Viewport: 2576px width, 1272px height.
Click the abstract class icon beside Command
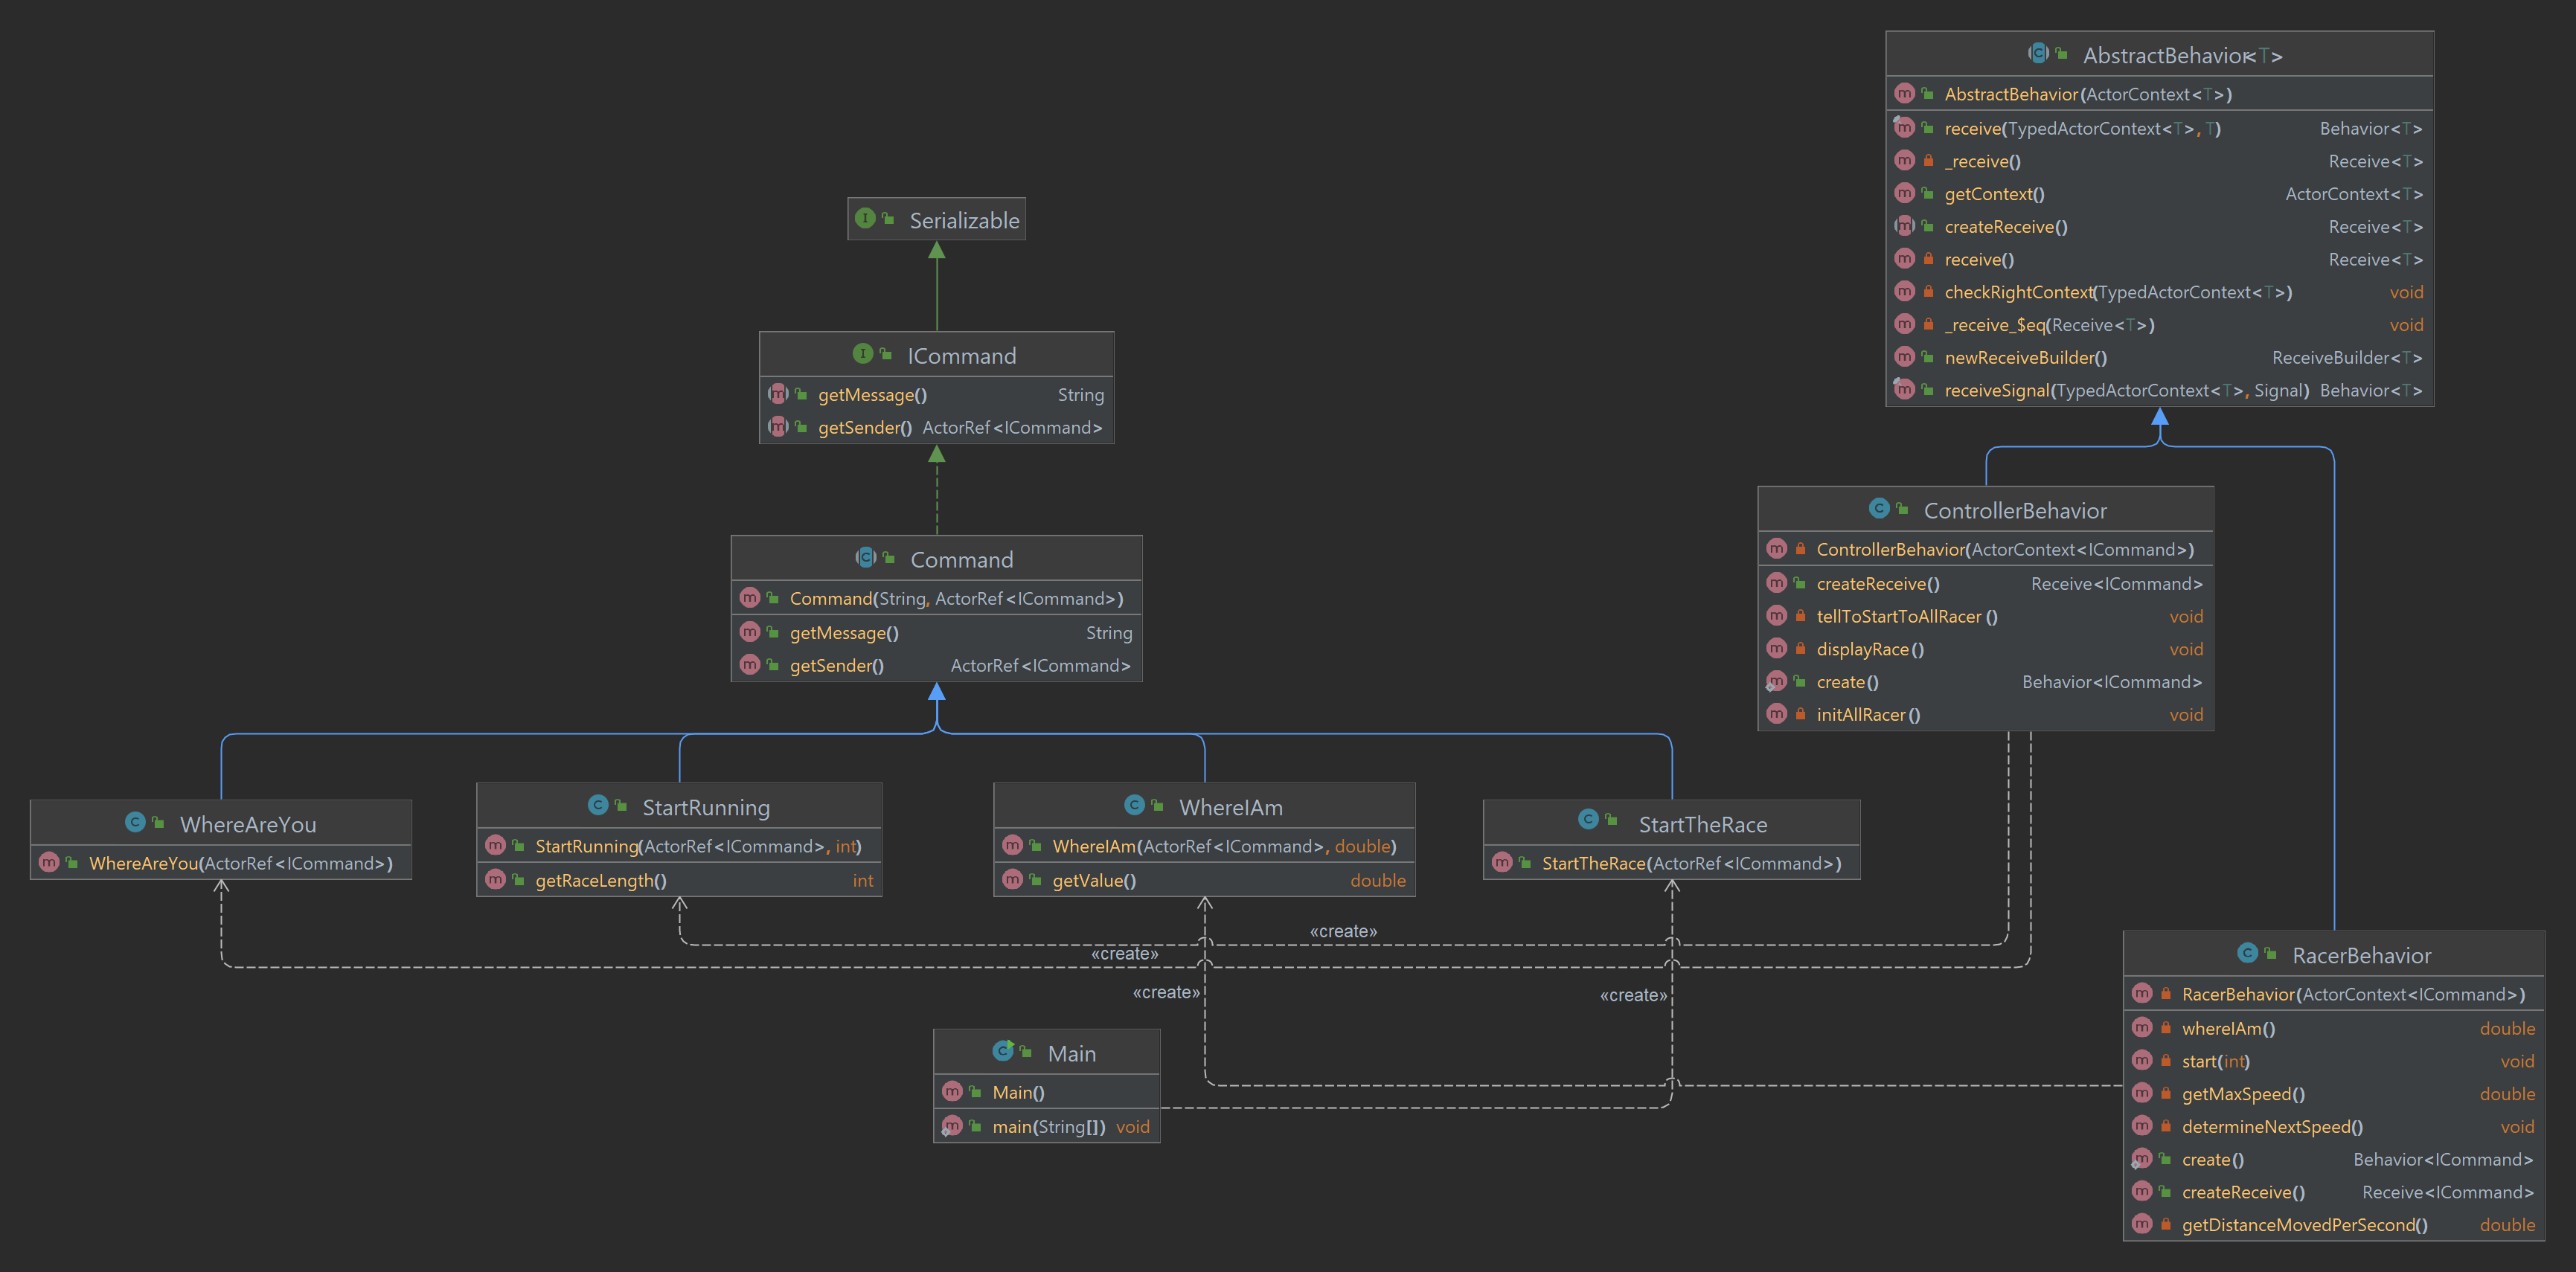point(866,558)
